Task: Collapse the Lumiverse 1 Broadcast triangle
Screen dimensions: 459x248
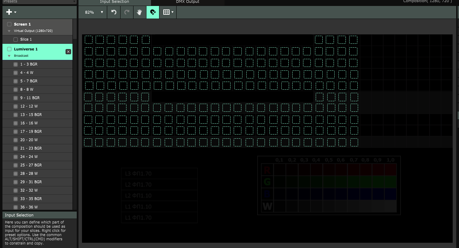Action: pyautogui.click(x=9, y=56)
